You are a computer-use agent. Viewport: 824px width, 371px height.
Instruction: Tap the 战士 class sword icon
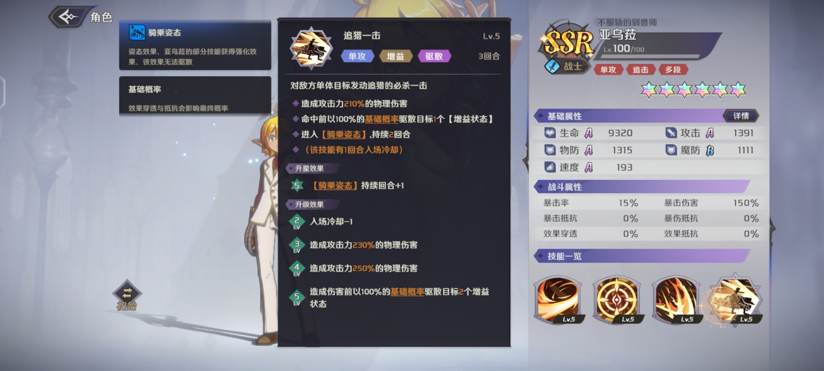coord(552,66)
